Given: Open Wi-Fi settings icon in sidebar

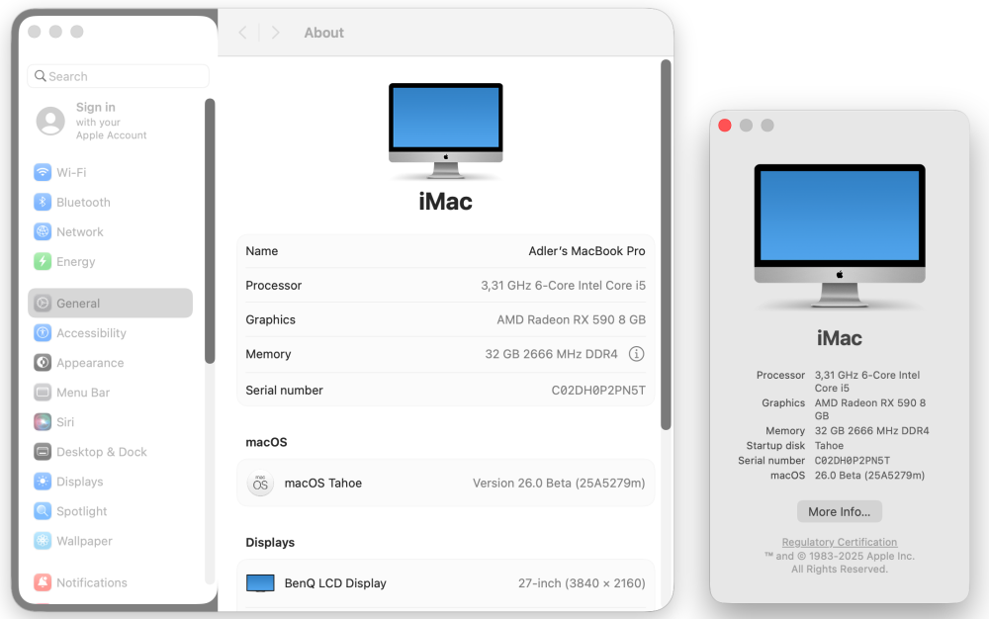Looking at the screenshot, I should click(43, 172).
